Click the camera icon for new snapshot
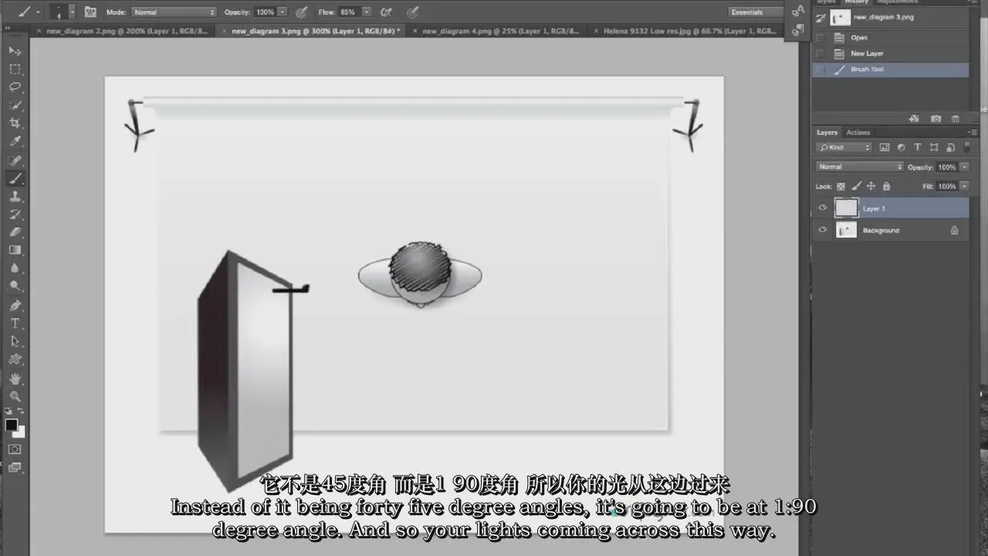Screen dimensions: 988x556 (936, 119)
